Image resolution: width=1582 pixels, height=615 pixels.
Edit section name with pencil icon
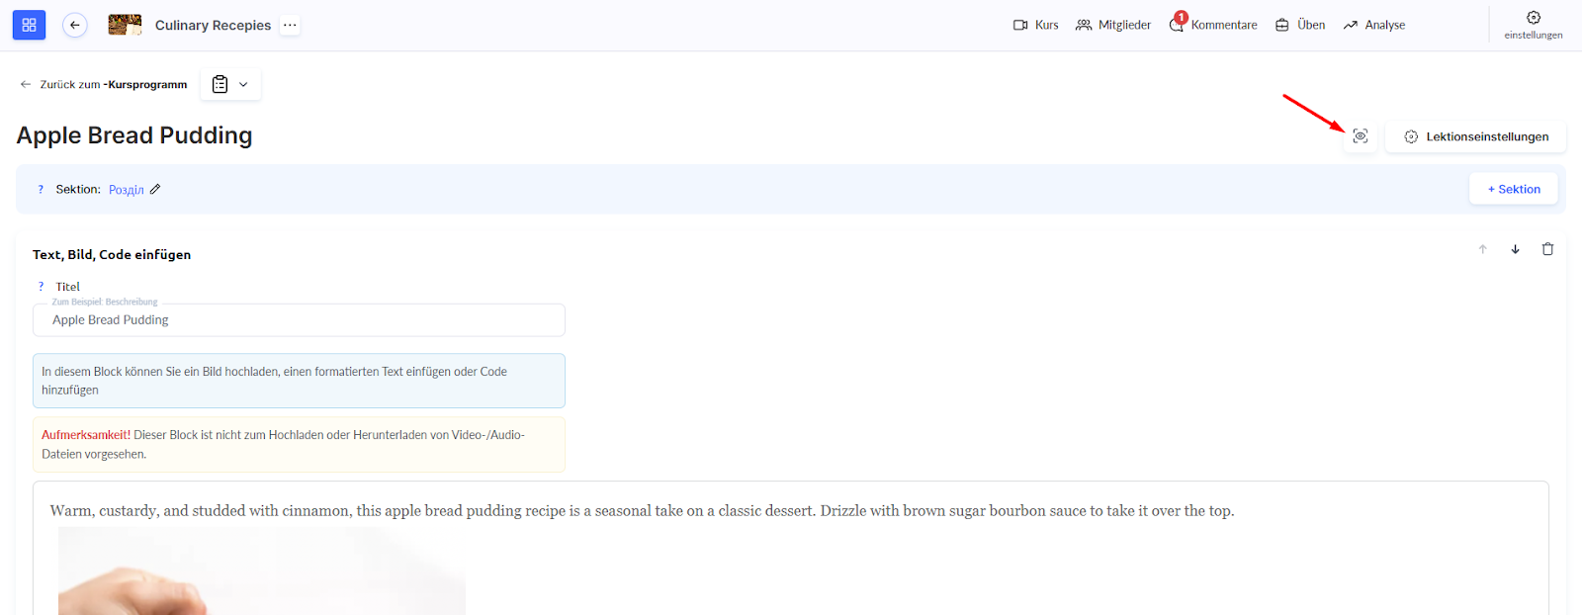coord(155,189)
